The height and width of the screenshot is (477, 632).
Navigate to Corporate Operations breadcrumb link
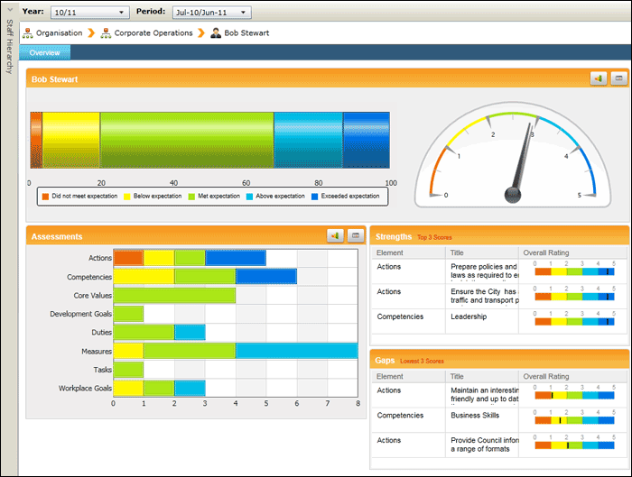pos(153,33)
